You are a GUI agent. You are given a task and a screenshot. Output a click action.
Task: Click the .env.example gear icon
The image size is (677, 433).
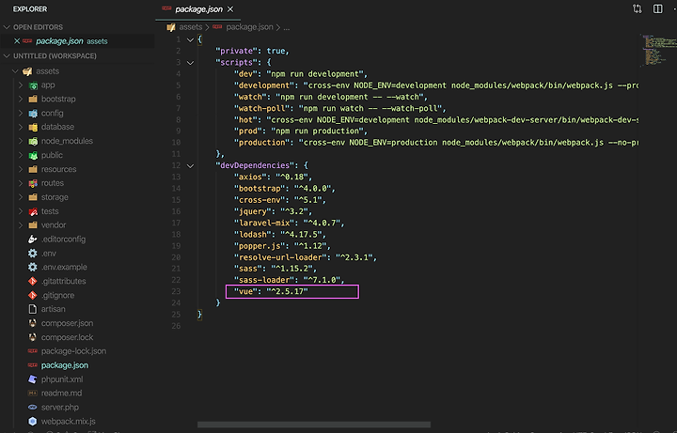tap(32, 267)
